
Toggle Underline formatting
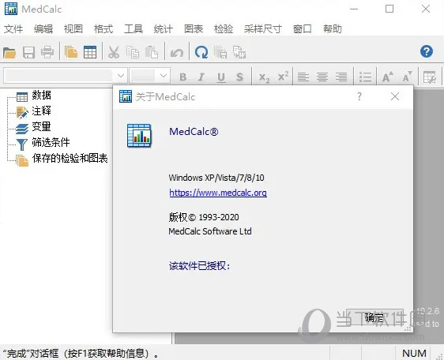click(x=221, y=77)
